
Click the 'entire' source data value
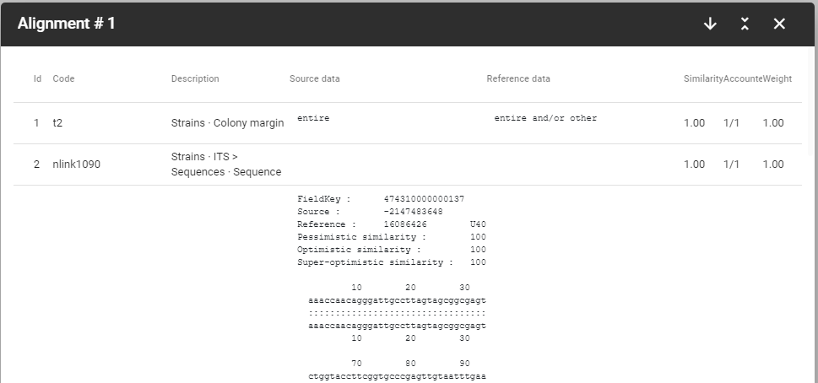(x=313, y=118)
